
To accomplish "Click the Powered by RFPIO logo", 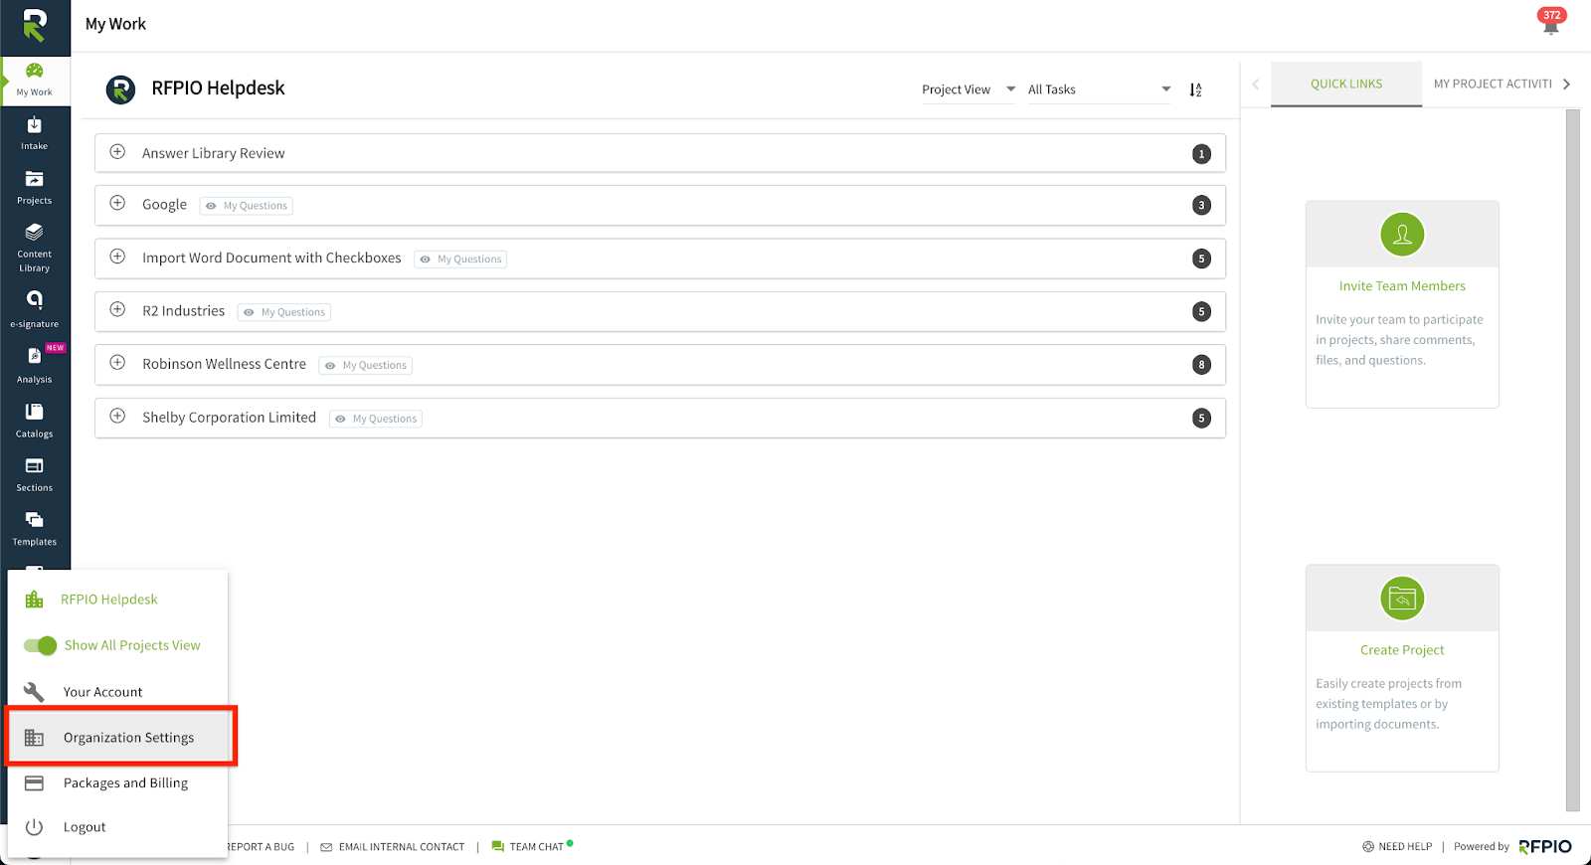I will tap(1545, 847).
